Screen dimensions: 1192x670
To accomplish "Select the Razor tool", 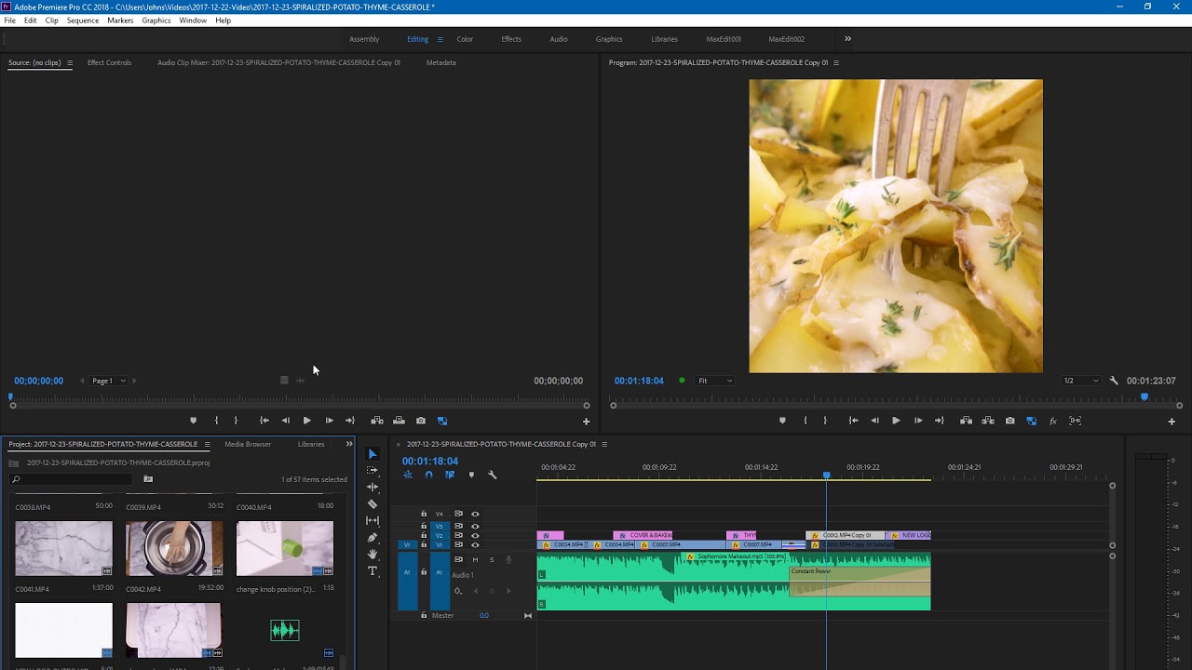I will 372,503.
